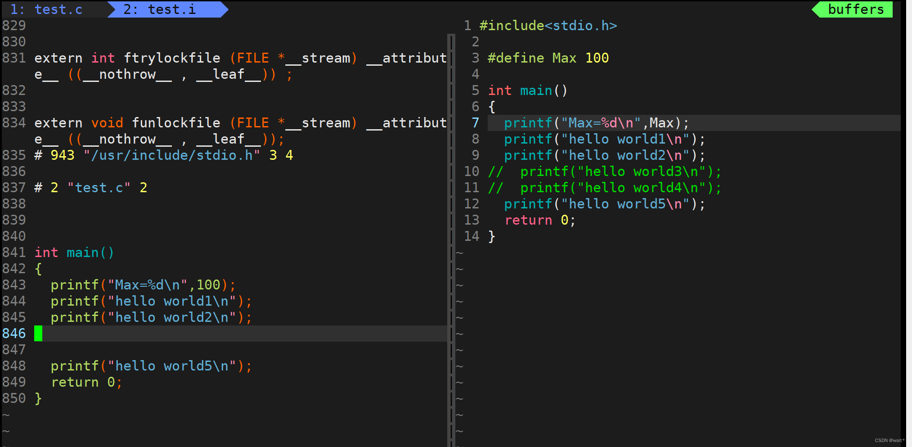Click the hello world5 printf on line 12
The height and width of the screenshot is (447, 912).
[x=605, y=204]
